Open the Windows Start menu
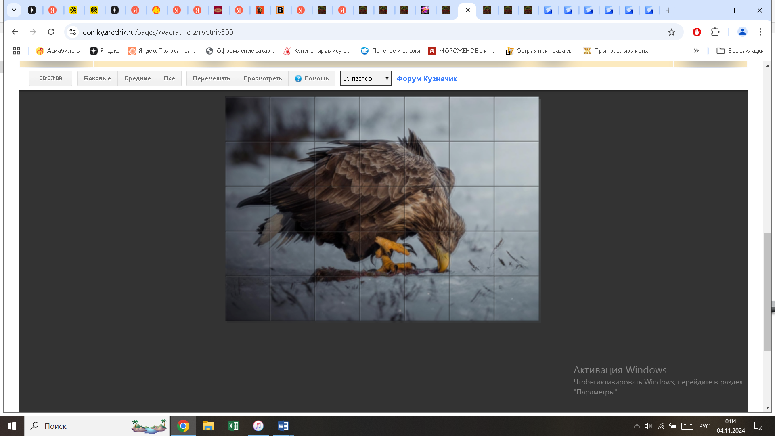This screenshot has width=775, height=436. pos(12,426)
